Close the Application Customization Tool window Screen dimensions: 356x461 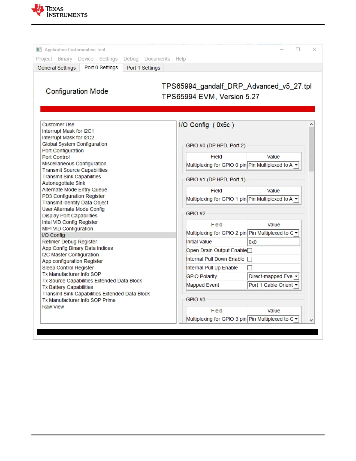pos(314,49)
